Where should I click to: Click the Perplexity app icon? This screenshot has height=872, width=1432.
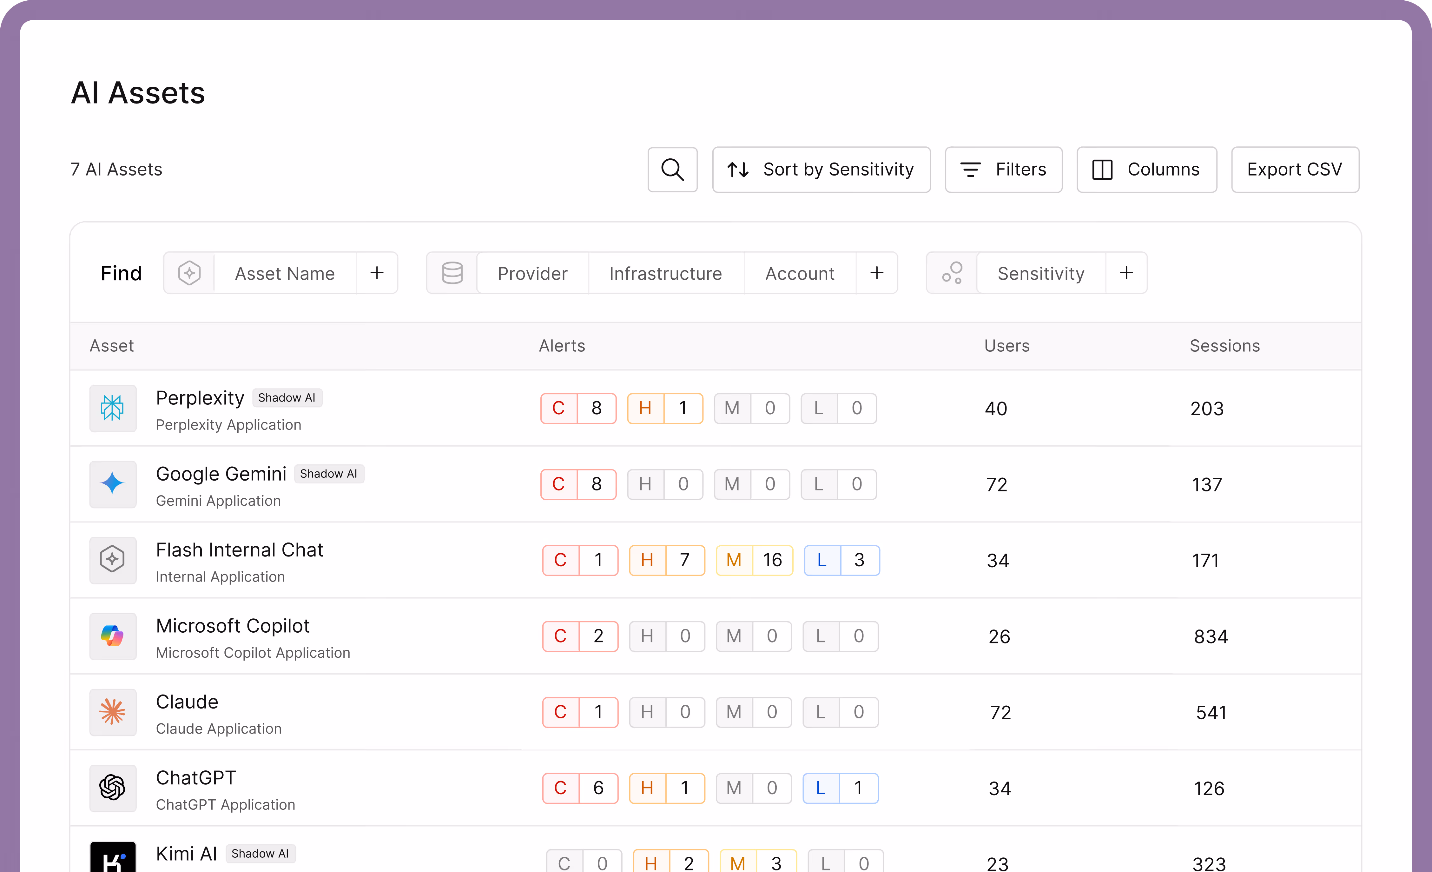pyautogui.click(x=113, y=408)
